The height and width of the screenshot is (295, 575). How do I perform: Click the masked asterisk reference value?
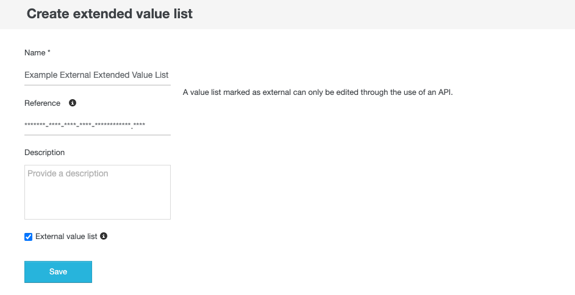[x=84, y=125]
